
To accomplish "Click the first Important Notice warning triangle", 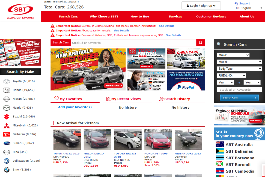I will pos(53,26).
